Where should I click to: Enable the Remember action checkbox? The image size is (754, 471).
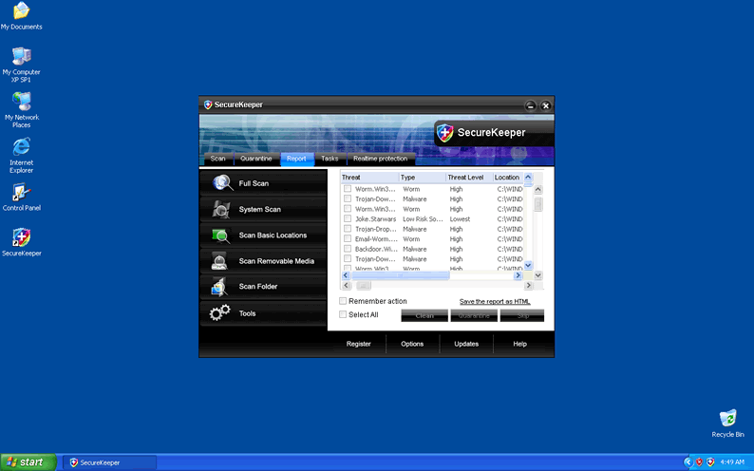pos(344,301)
